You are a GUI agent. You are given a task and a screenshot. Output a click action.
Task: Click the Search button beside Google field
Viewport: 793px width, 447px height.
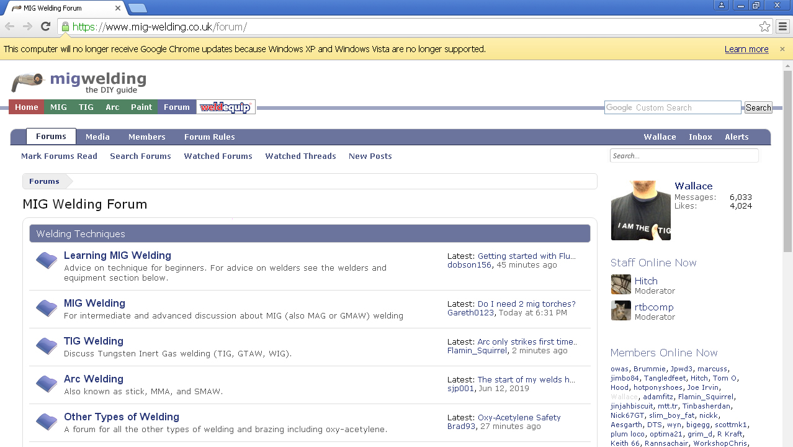pyautogui.click(x=758, y=107)
